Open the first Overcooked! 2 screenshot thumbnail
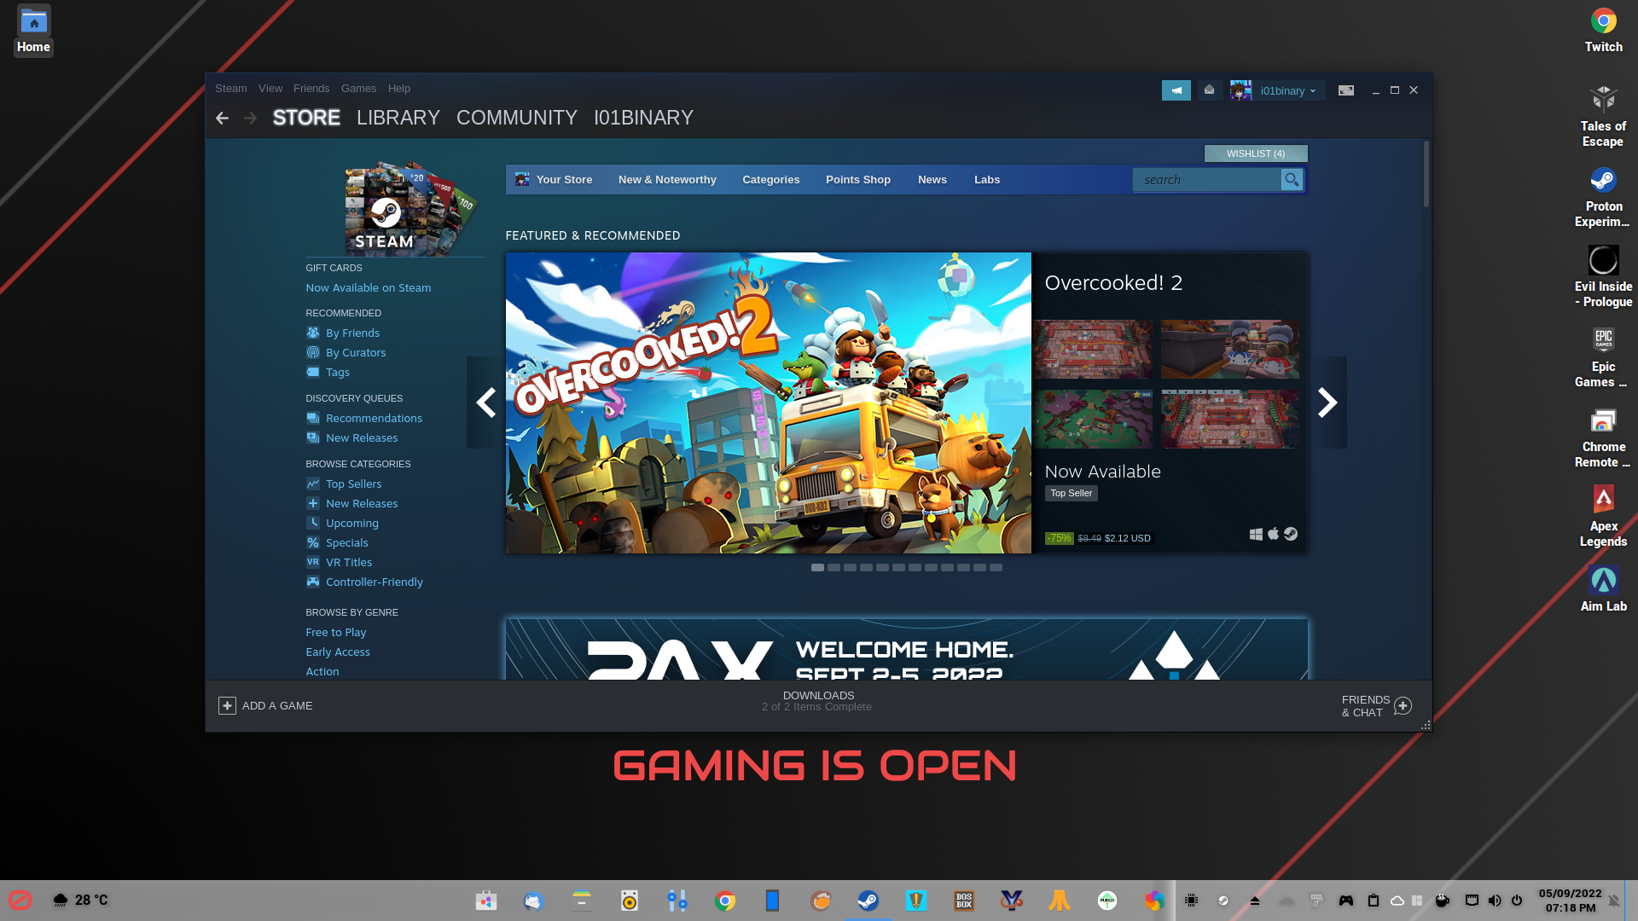The height and width of the screenshot is (921, 1638). pos(1093,350)
